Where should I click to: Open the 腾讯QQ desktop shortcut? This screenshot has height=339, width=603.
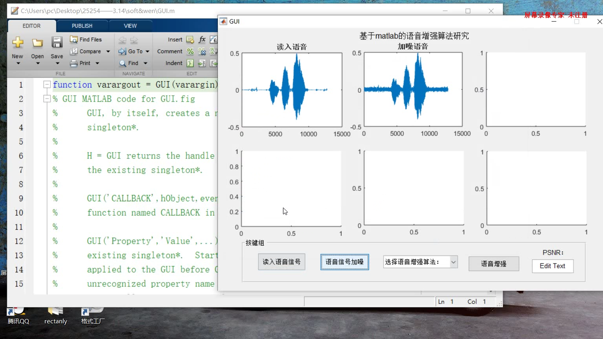tap(18, 316)
